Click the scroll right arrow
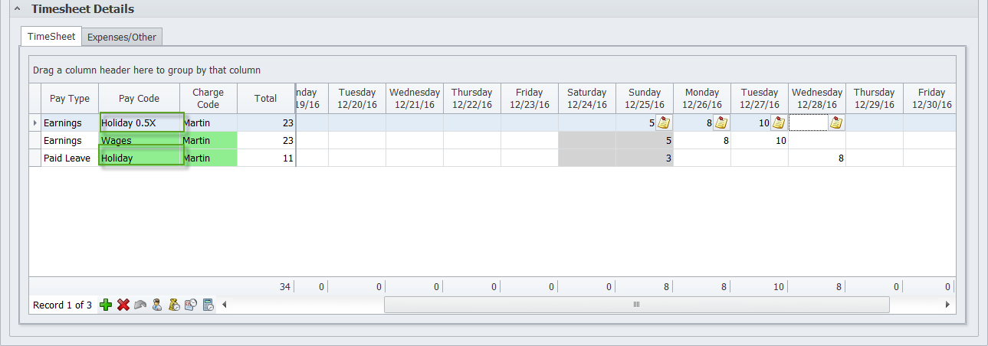The image size is (988, 346). (948, 305)
